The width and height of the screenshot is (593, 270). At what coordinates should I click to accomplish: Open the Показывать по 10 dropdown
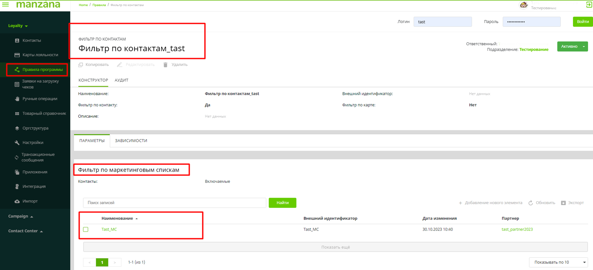point(558,262)
